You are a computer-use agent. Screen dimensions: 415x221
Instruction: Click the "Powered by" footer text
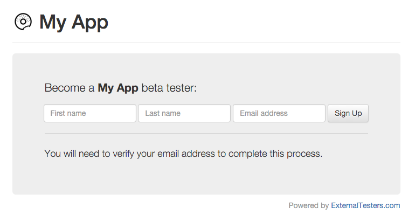tap(308, 205)
